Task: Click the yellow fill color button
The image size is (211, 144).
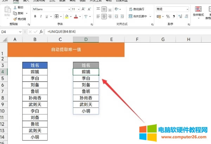Action: pyautogui.click(x=66, y=16)
